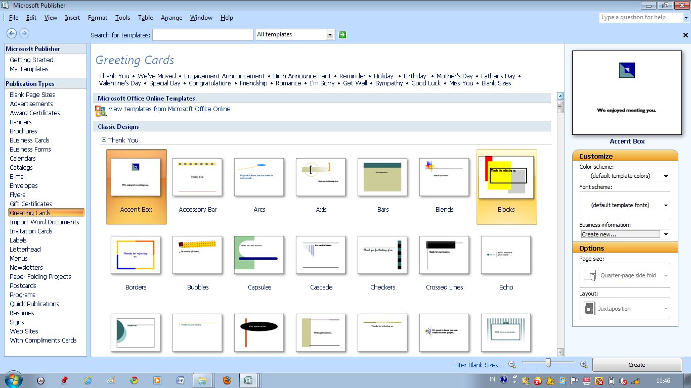Image resolution: width=691 pixels, height=388 pixels.
Task: Select the Blends template thumbnail
Action: [444, 177]
